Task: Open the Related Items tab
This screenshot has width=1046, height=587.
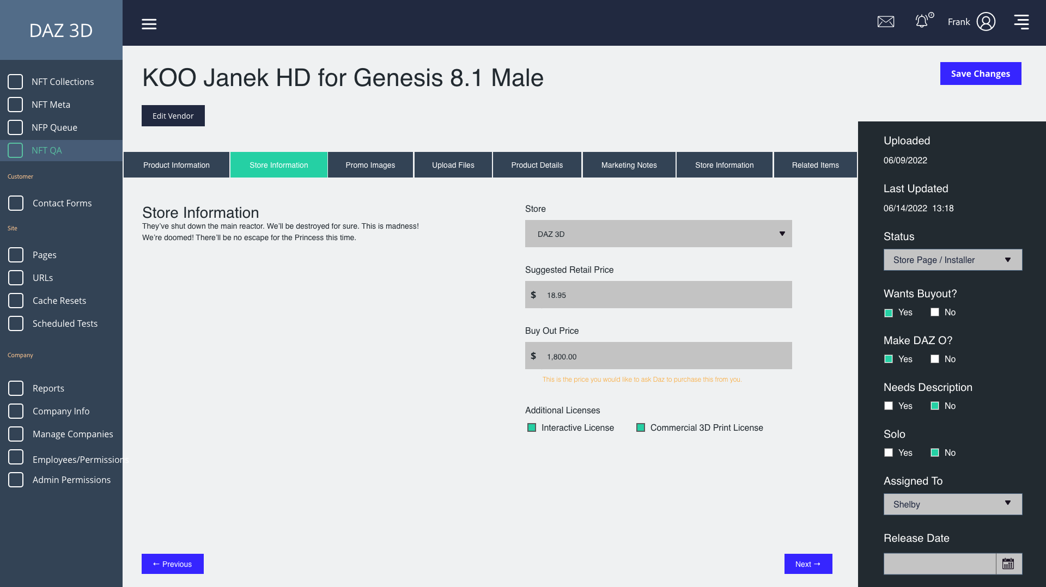Action: tap(816, 165)
